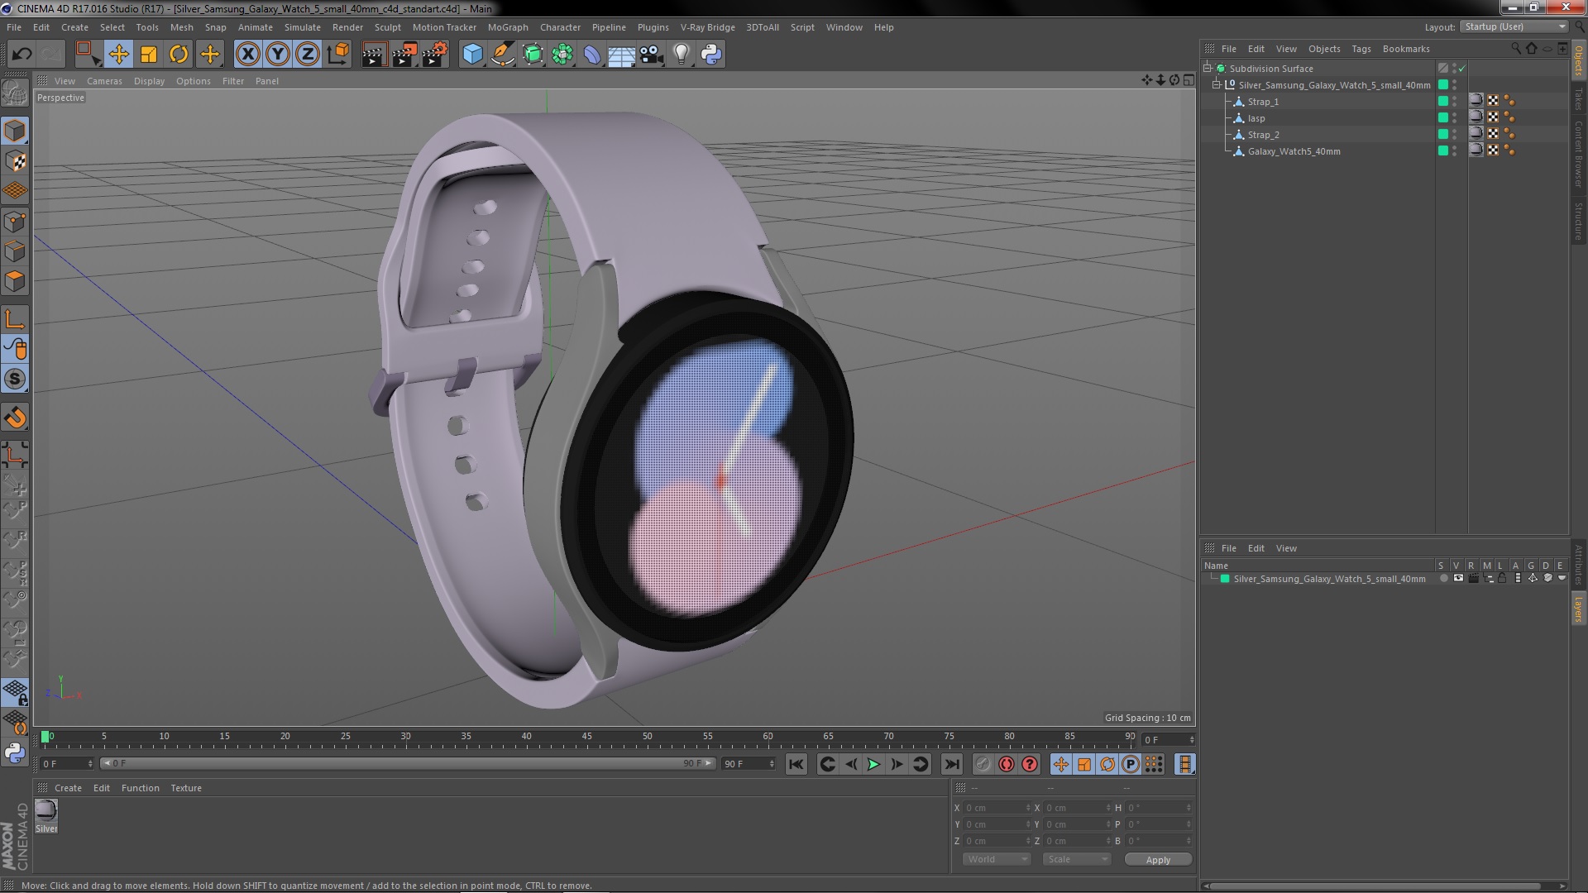Open the Floor environment icon
Screen dimensions: 1588x893
[x=621, y=55]
